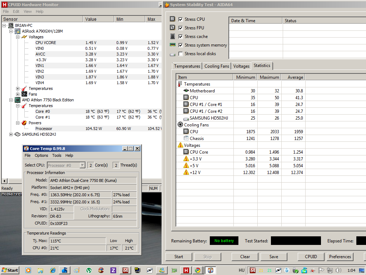This screenshot has height=275, width=366.
Task: Click the +12 V warning icon
Action: 186,172
